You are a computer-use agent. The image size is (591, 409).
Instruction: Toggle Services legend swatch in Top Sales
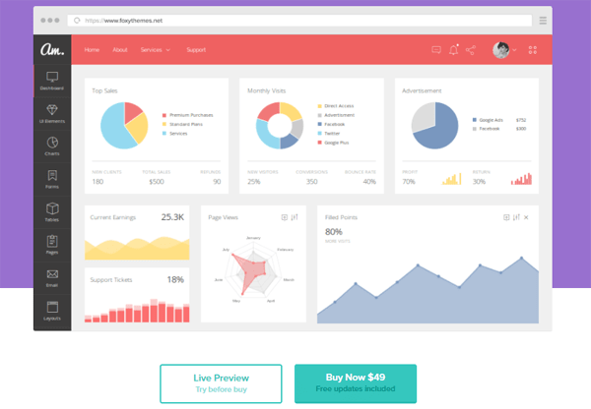pyautogui.click(x=164, y=134)
